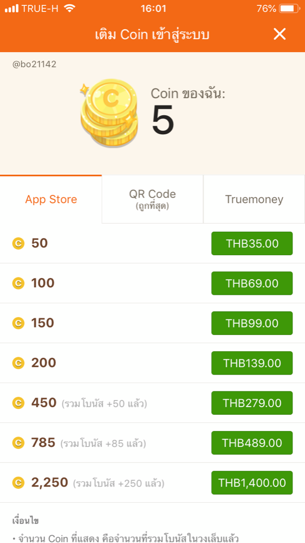Tap the coin icon beside 100
Image resolution: width=305 pixels, height=543 pixels.
click(x=18, y=283)
